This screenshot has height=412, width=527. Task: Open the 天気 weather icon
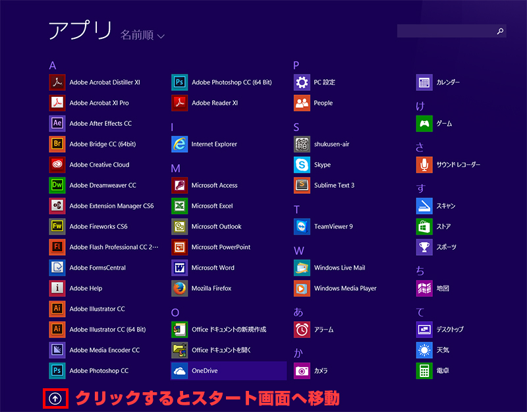click(424, 350)
